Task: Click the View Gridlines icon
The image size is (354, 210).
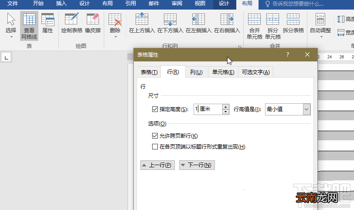Action: pos(29,19)
